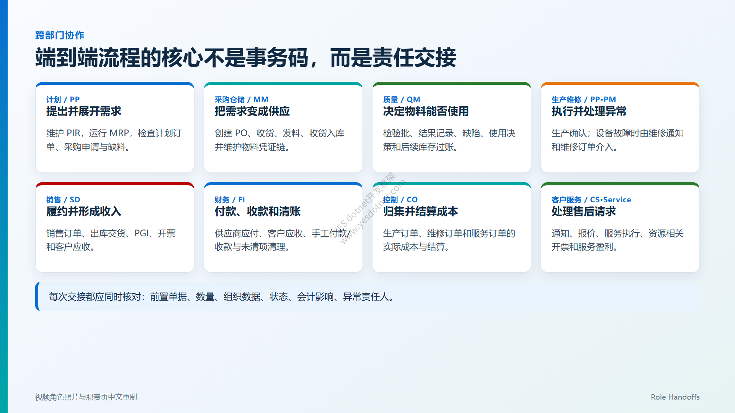Select the 跨部门协作 section label
Viewport: 735px width, 413px height.
click(x=60, y=35)
